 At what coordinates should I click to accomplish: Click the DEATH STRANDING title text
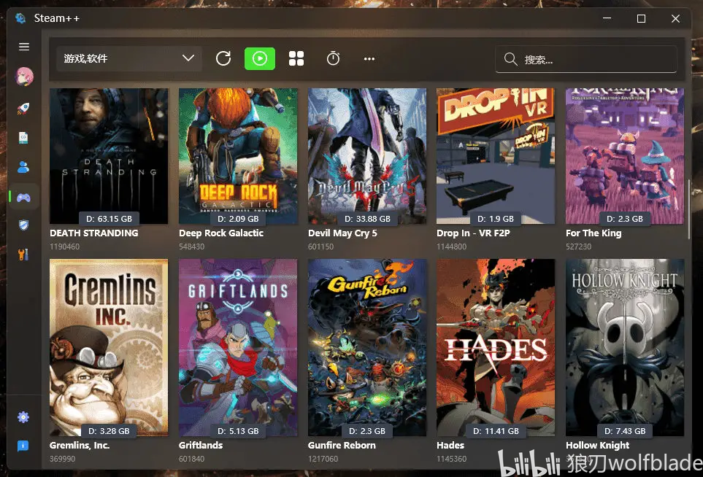[94, 233]
